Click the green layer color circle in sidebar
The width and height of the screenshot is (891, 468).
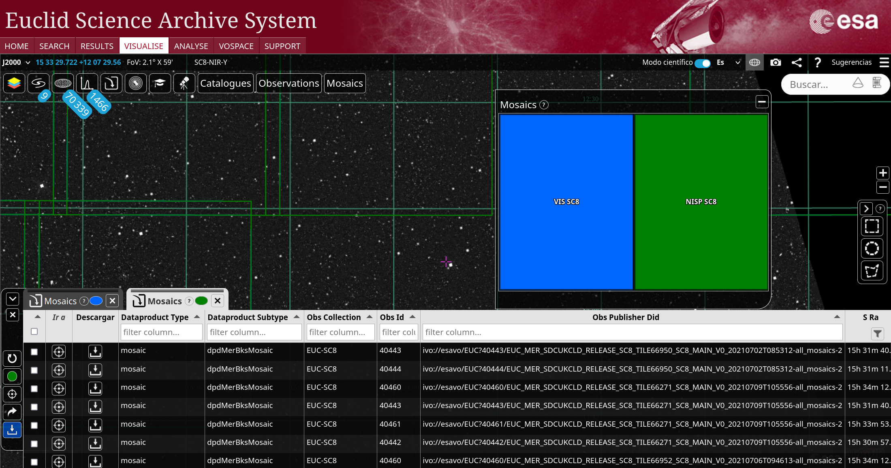(12, 376)
